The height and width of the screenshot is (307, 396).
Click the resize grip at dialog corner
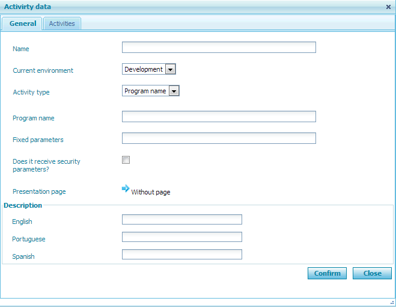click(x=391, y=302)
